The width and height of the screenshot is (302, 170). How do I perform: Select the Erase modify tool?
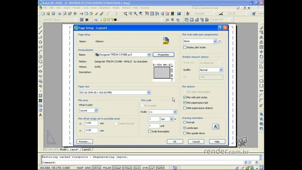tap(261, 27)
